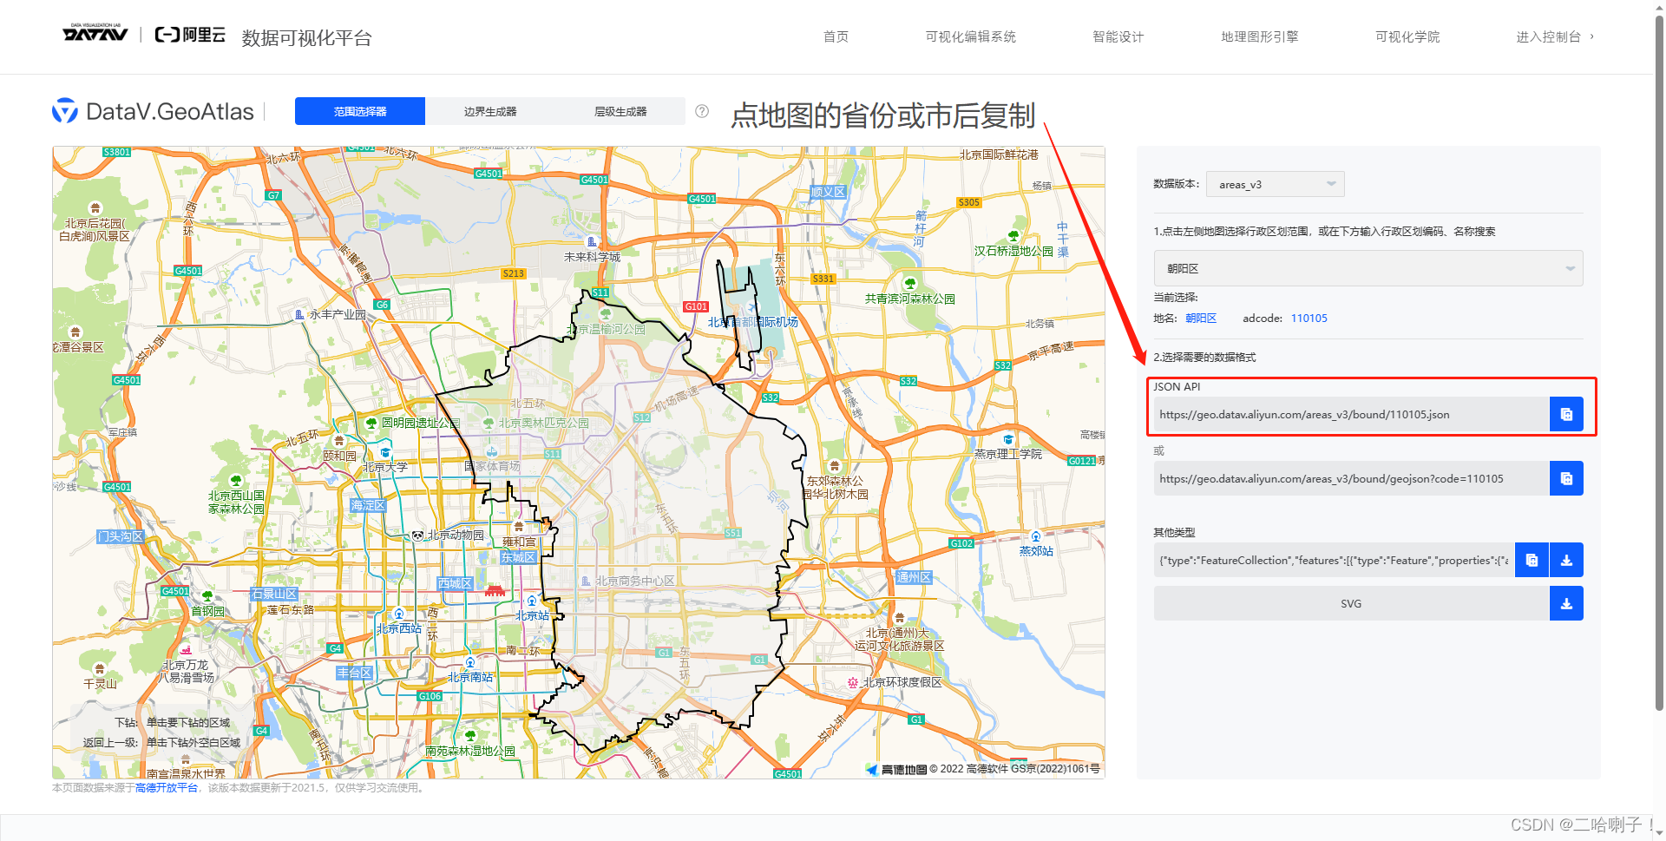Copy the JSON API bound/110105.json URL

pyautogui.click(x=1566, y=414)
